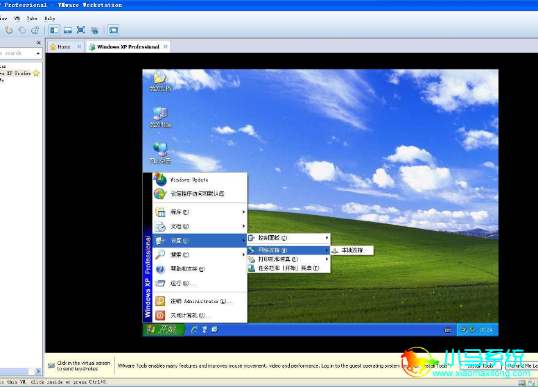
Task: Open the Tabs menu
Action: (32, 19)
